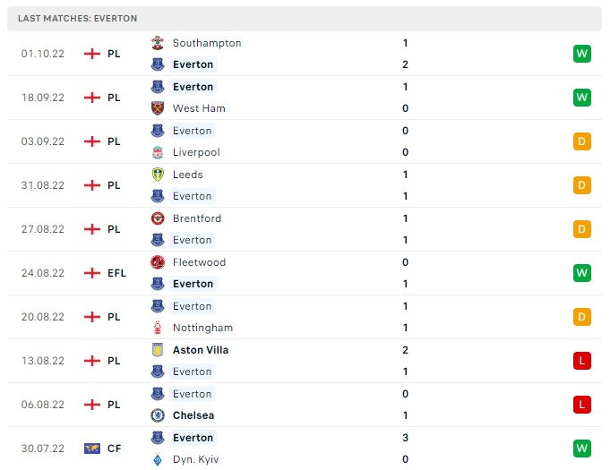Click the Fleetwood club crest icon
This screenshot has width=610, height=470.
pyautogui.click(x=158, y=262)
